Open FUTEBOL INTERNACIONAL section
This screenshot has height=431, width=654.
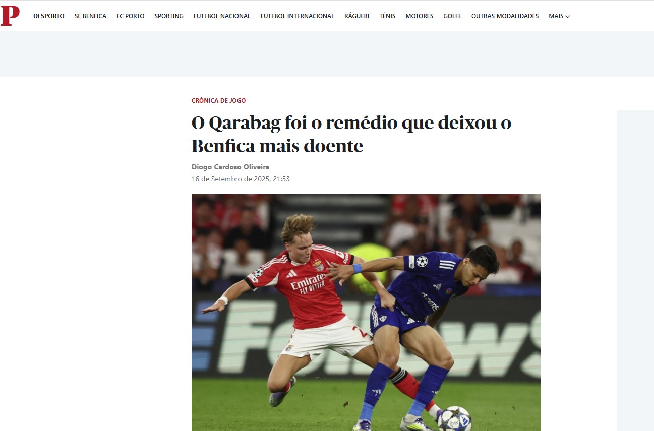(298, 16)
